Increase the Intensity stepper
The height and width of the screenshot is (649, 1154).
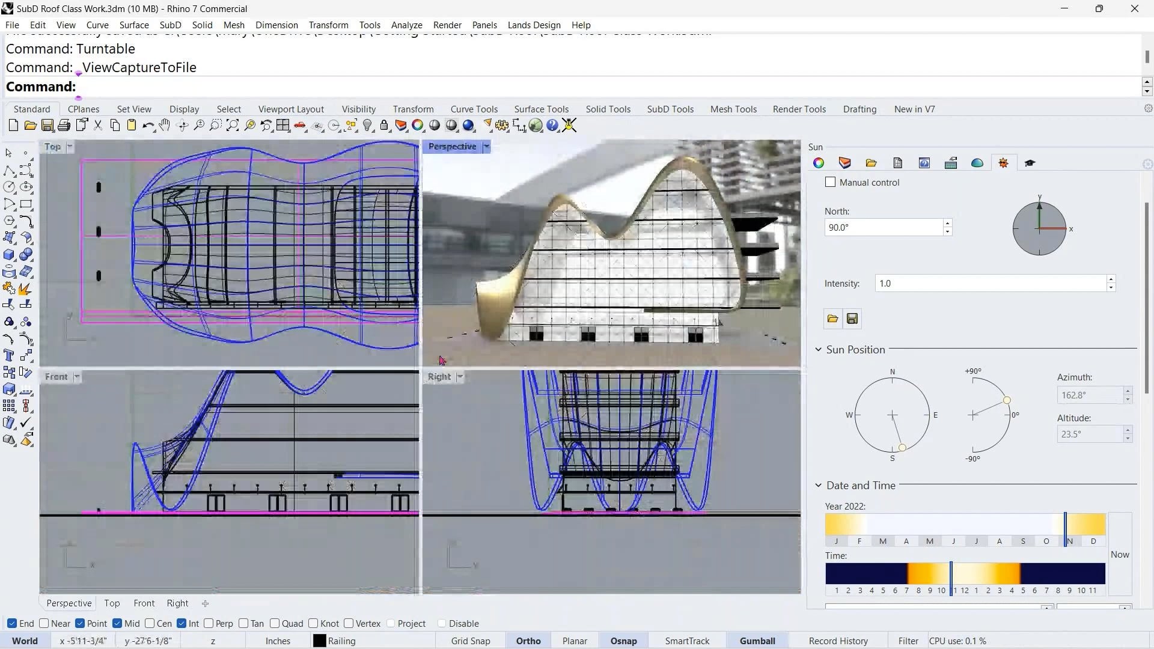tap(1111, 279)
